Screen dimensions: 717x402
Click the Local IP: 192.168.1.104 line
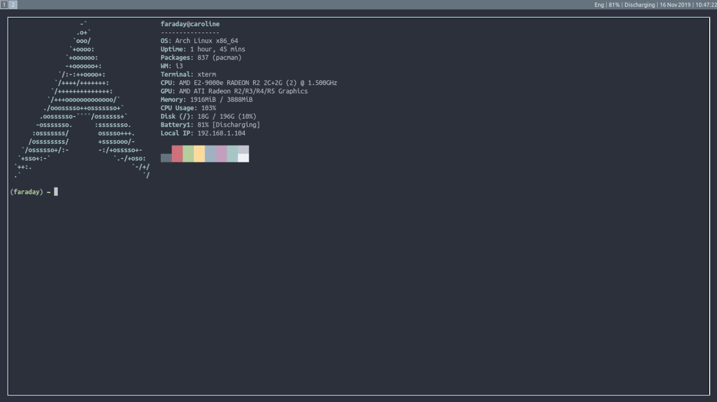[x=203, y=133]
